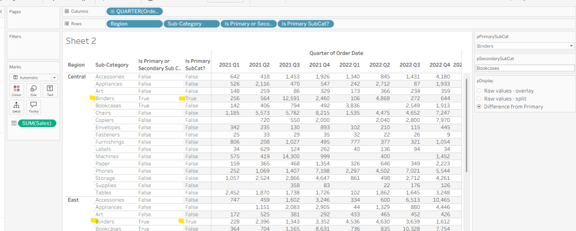Click the Is Primary SubCat? pill
The width and height of the screenshot is (576, 231).
(x=306, y=24)
